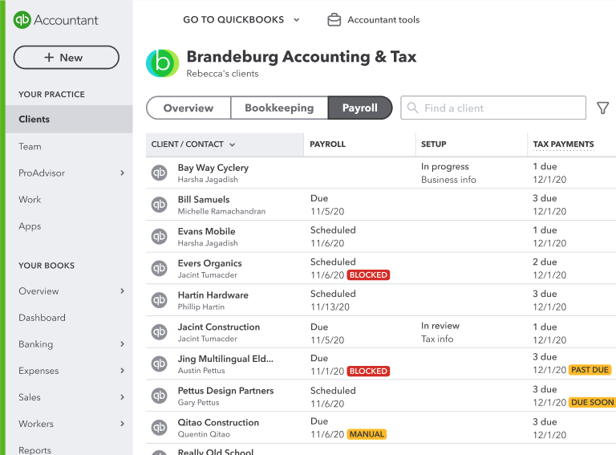616x455 pixels.
Task: Expand the ProAdvisor submenu chevron
Action: (x=122, y=173)
